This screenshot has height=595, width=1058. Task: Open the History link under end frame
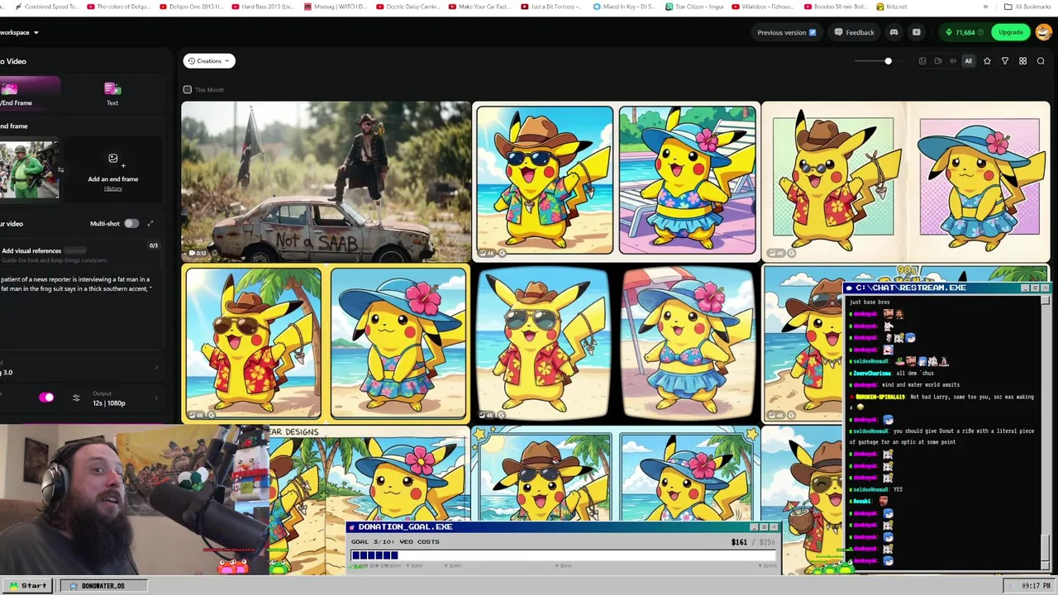coord(113,188)
